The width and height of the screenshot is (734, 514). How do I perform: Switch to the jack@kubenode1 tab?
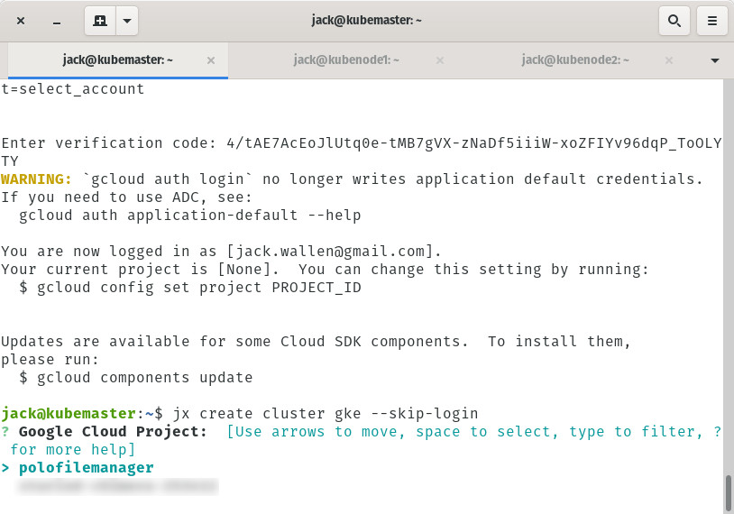click(345, 60)
